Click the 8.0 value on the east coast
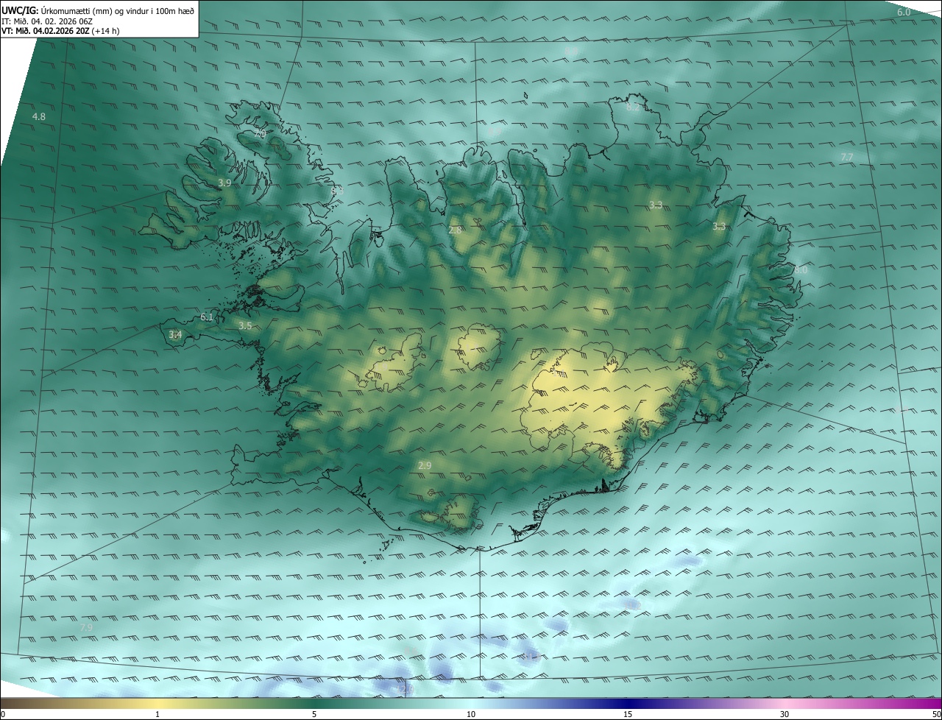 coord(801,270)
